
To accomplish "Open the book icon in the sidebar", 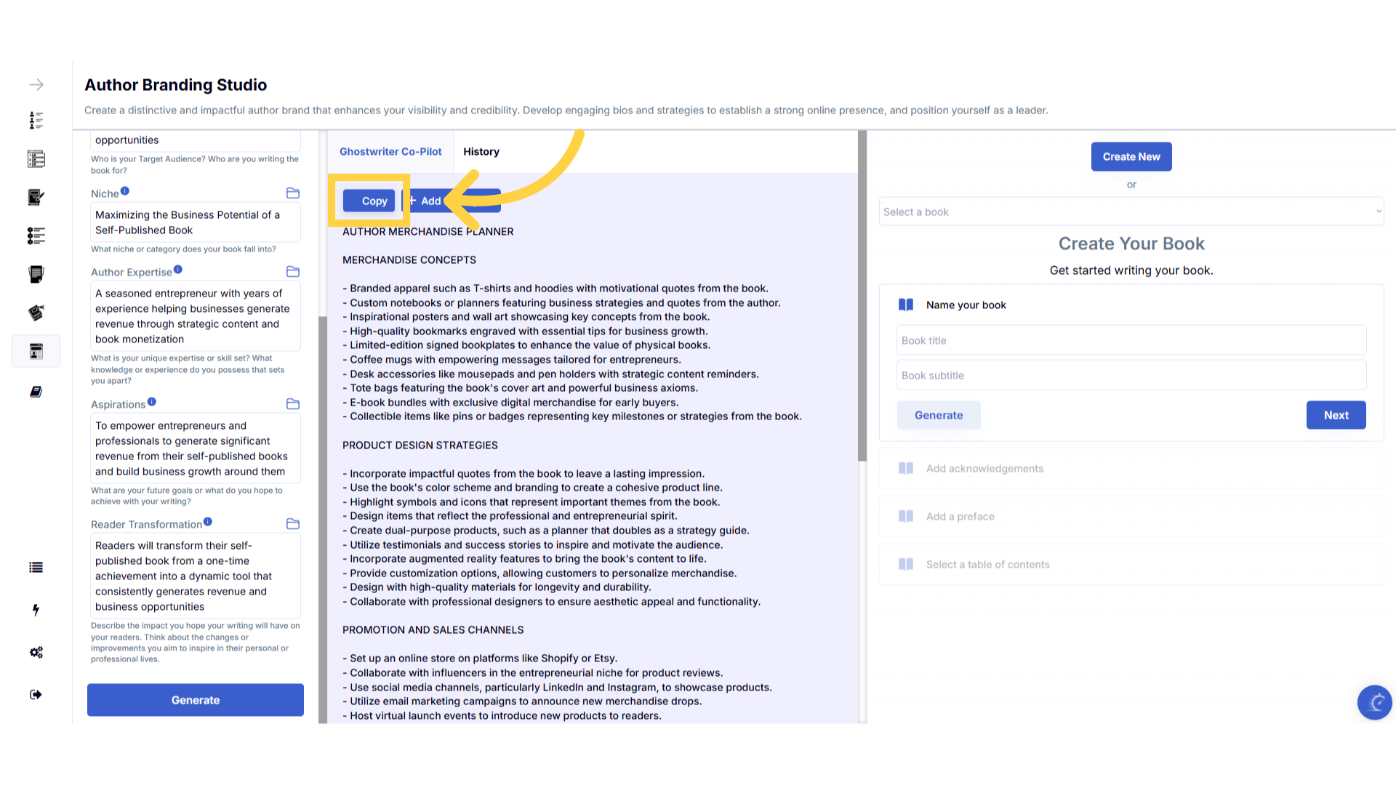I will (36, 392).
